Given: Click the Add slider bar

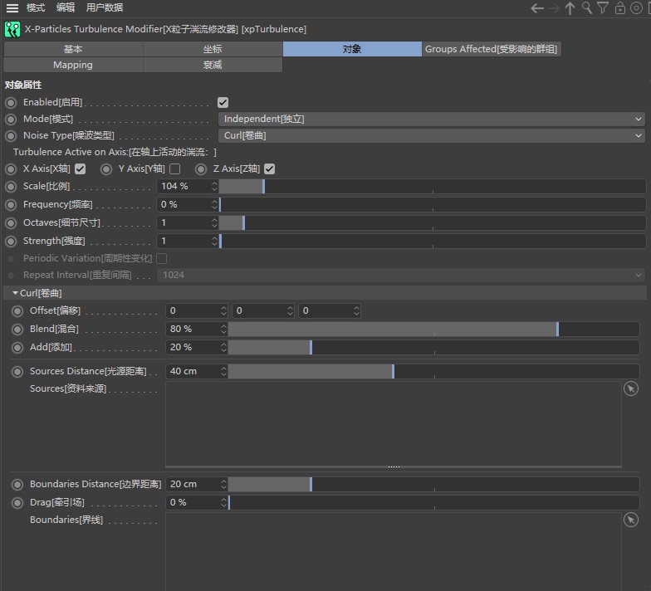Looking at the screenshot, I should (433, 347).
